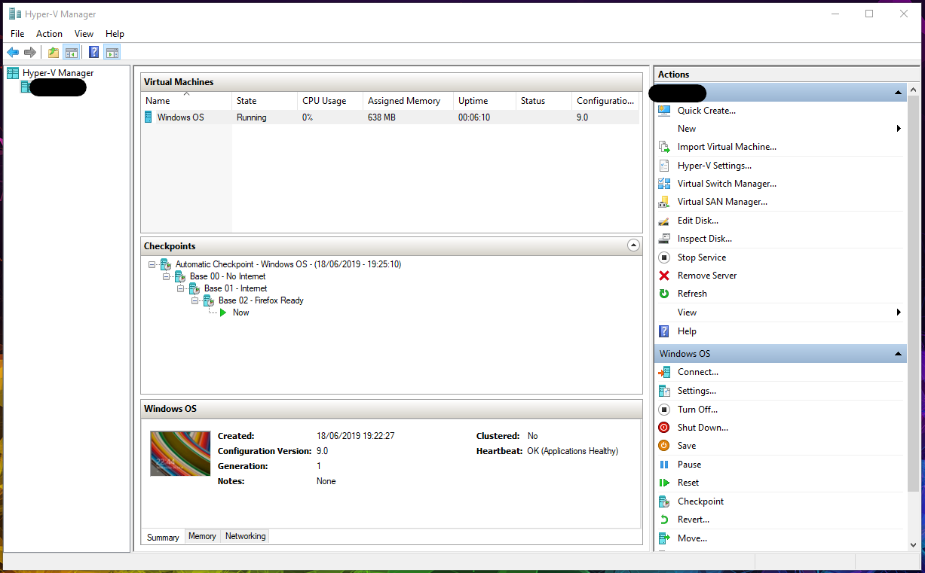Click the State column header

[x=265, y=101]
